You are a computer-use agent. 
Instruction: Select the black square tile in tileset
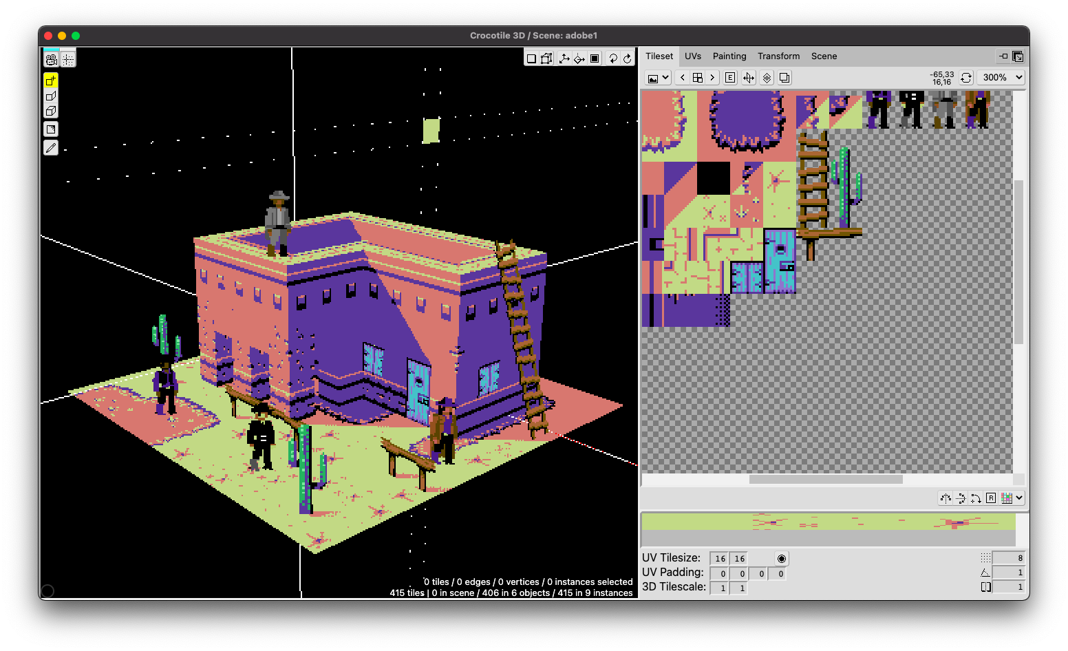click(x=714, y=178)
